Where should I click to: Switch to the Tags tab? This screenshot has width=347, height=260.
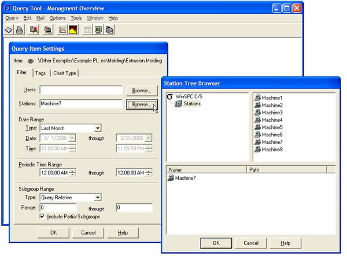[x=40, y=73]
